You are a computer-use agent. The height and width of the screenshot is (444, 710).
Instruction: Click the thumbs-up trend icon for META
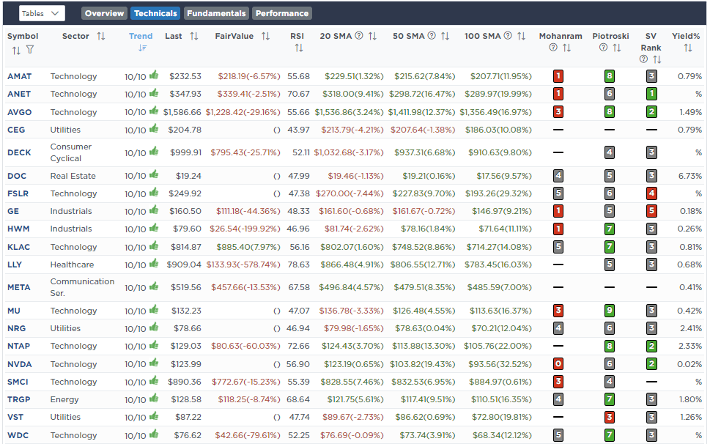pos(154,287)
